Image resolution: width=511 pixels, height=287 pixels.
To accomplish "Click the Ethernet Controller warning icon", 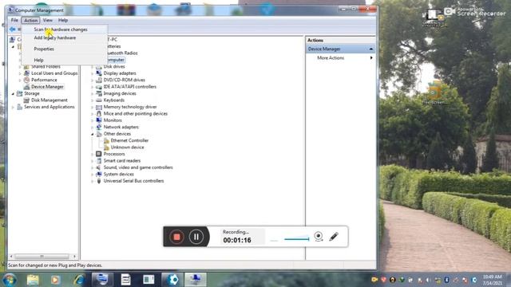I will (106, 140).
